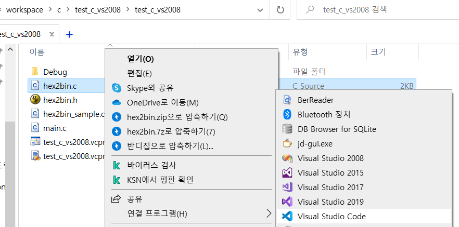This screenshot has width=459, height=227.
Task: Click the navigation pane scroll up arrow
Action: (x=10, y=49)
